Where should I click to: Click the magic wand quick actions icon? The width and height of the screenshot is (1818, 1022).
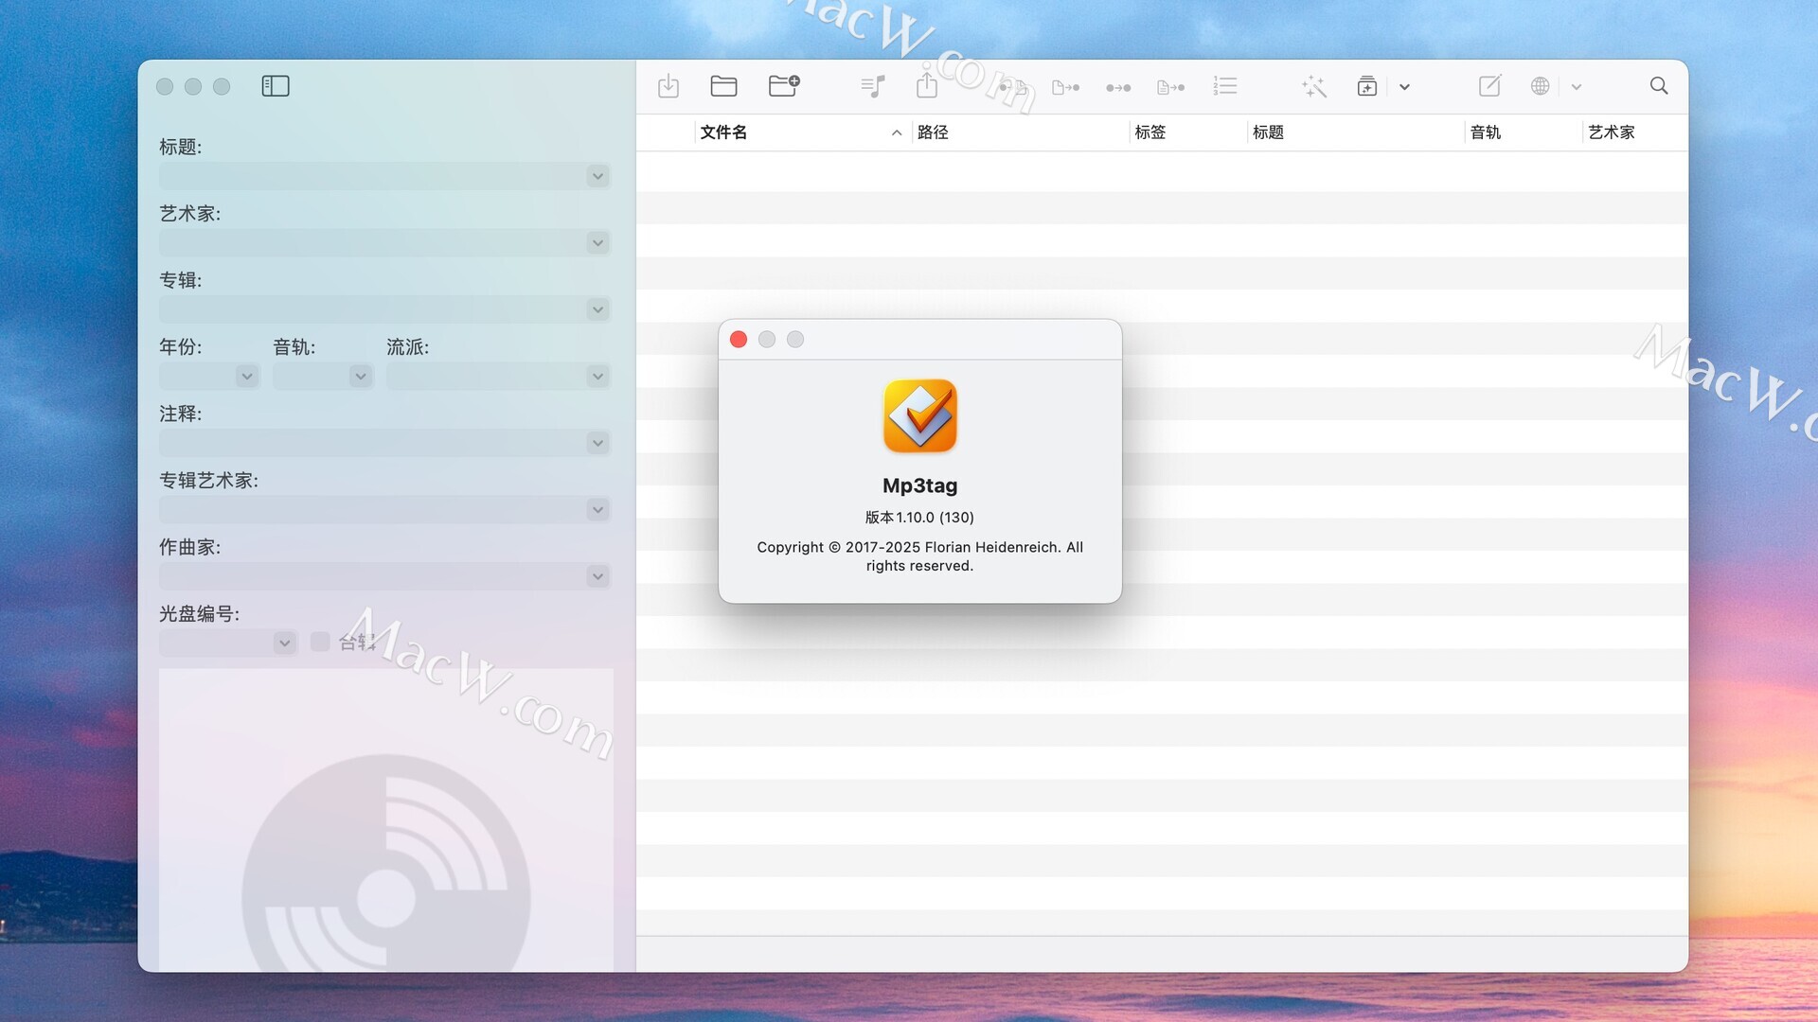tap(1313, 86)
